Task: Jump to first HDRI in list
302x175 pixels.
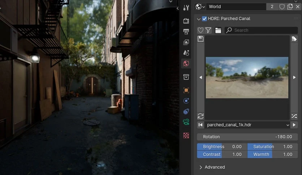Action: [200, 125]
